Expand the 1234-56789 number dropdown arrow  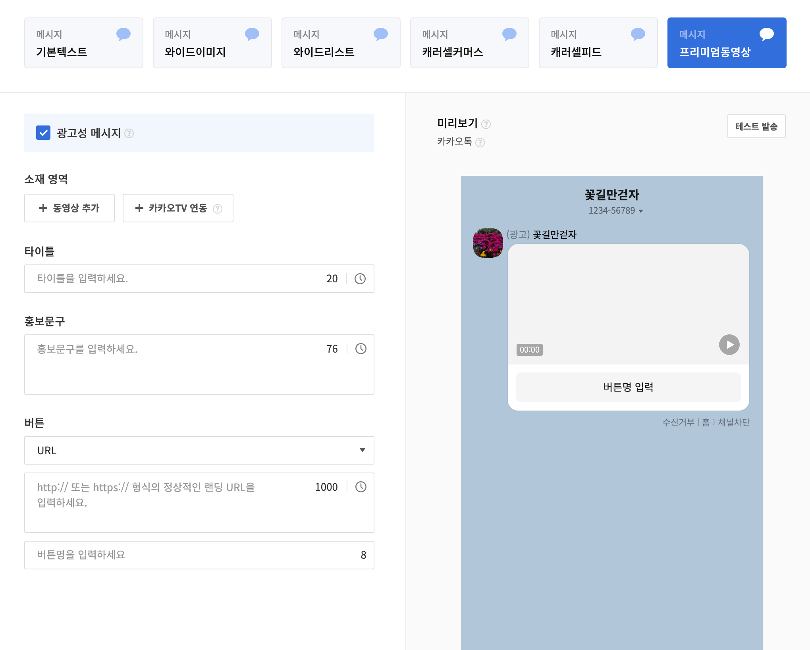[x=640, y=211]
